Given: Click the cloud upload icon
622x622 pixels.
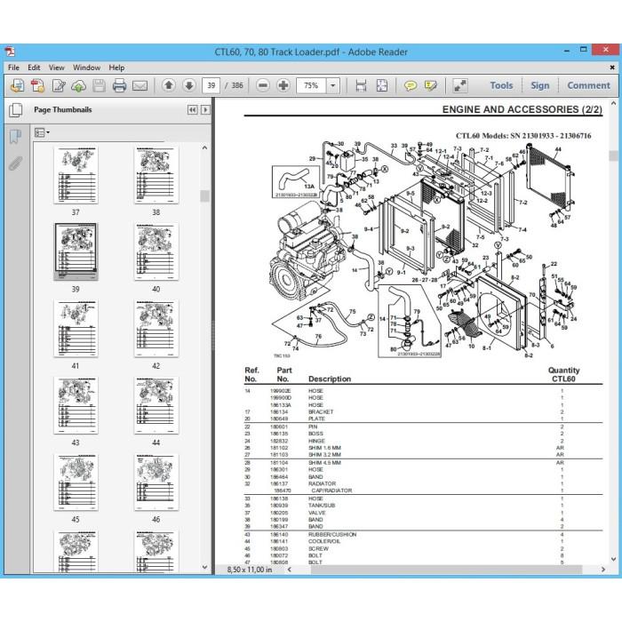Looking at the screenshot, I should pyautogui.click(x=78, y=85).
